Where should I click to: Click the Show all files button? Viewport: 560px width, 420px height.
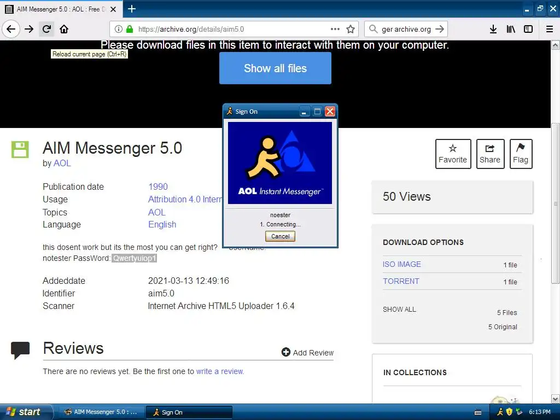(276, 68)
